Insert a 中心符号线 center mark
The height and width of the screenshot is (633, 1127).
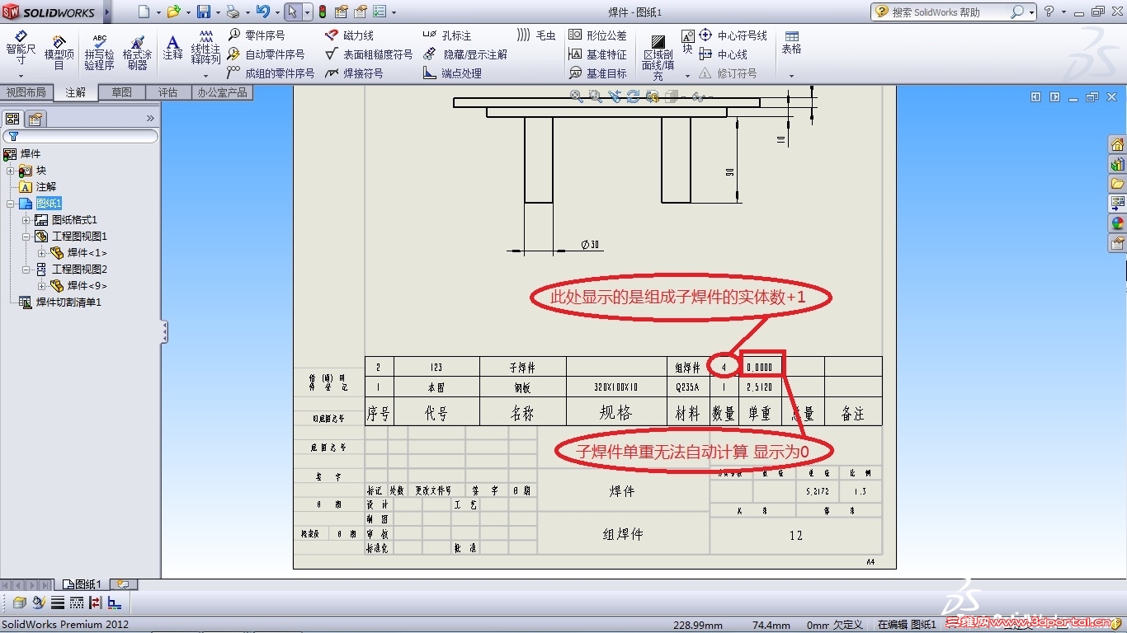click(733, 35)
